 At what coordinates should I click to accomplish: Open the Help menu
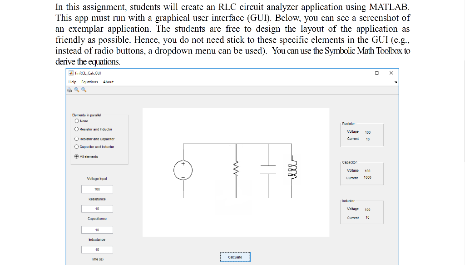click(72, 82)
